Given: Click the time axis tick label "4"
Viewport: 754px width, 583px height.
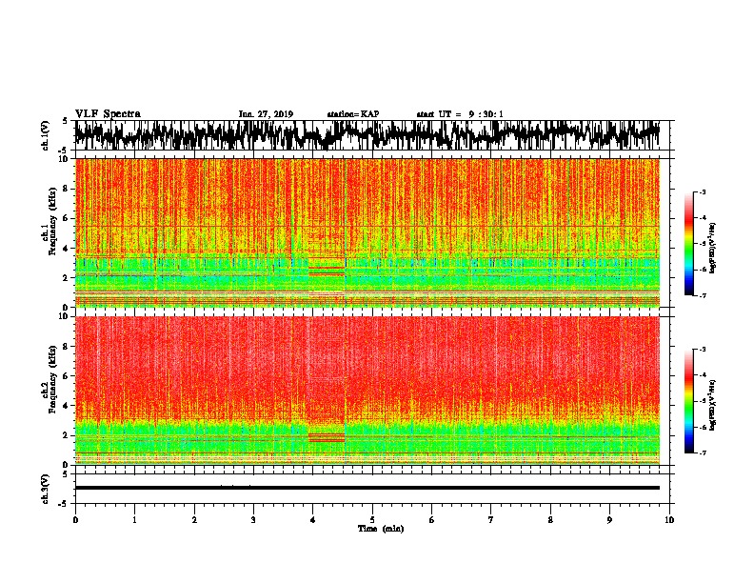Looking at the screenshot, I should (x=313, y=520).
